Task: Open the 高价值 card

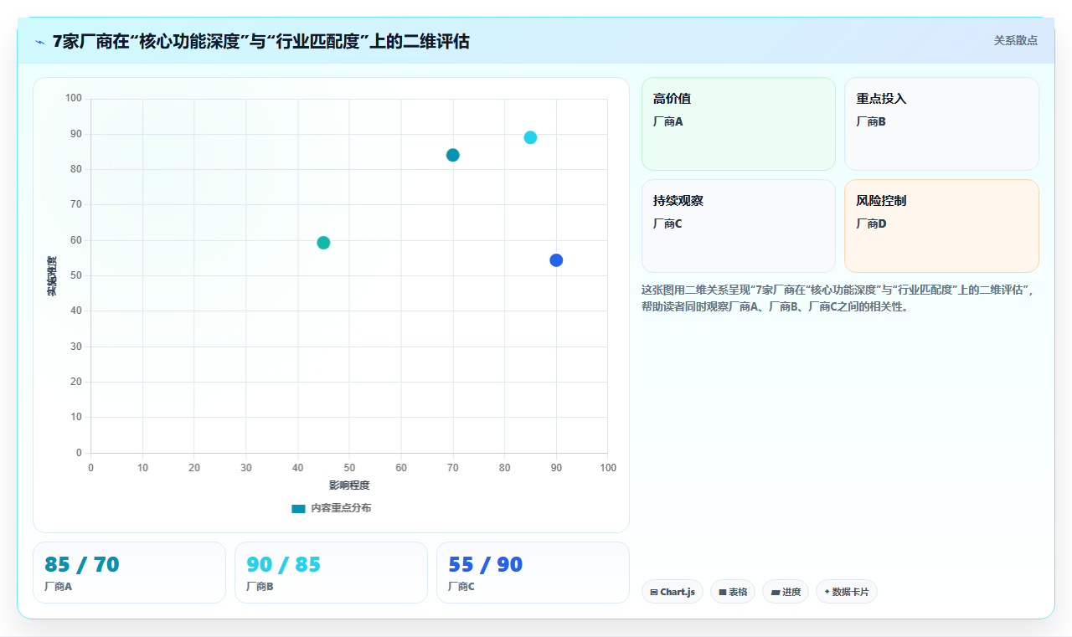Action: [739, 124]
